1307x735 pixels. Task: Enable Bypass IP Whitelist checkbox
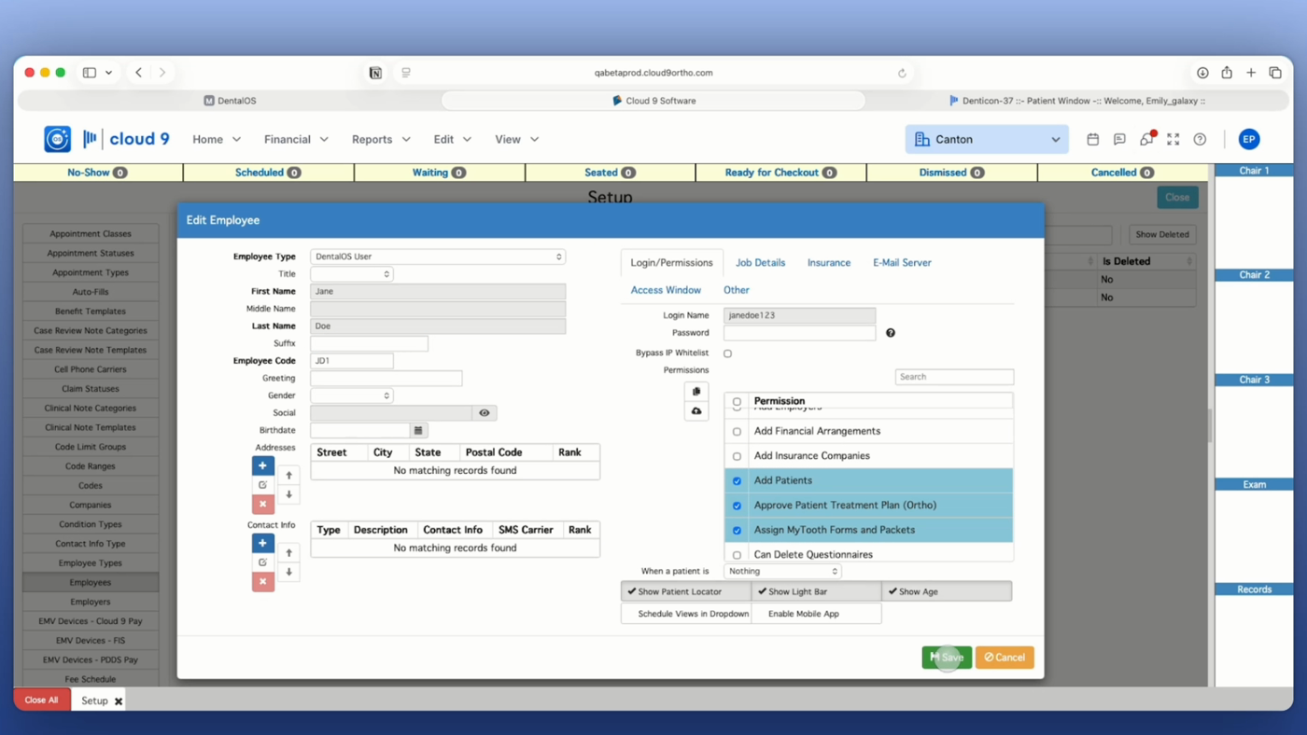[x=728, y=354]
